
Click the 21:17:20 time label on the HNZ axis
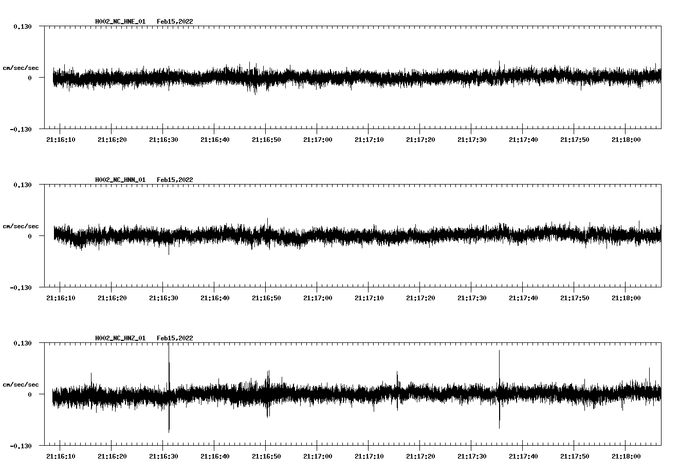(420, 456)
